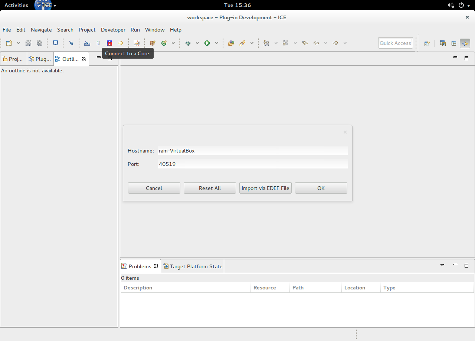Expand the Run dropdown arrow
The image size is (475, 341).
click(x=216, y=43)
